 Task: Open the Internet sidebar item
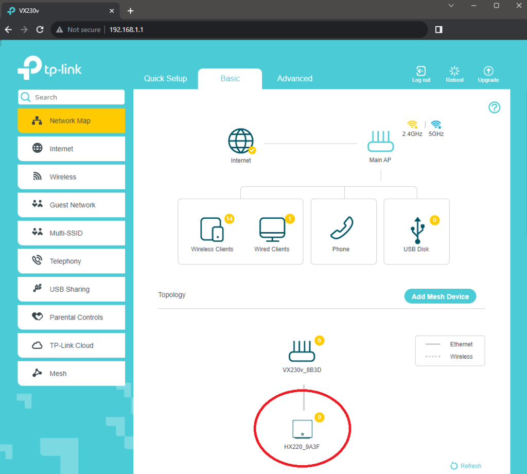(x=71, y=149)
